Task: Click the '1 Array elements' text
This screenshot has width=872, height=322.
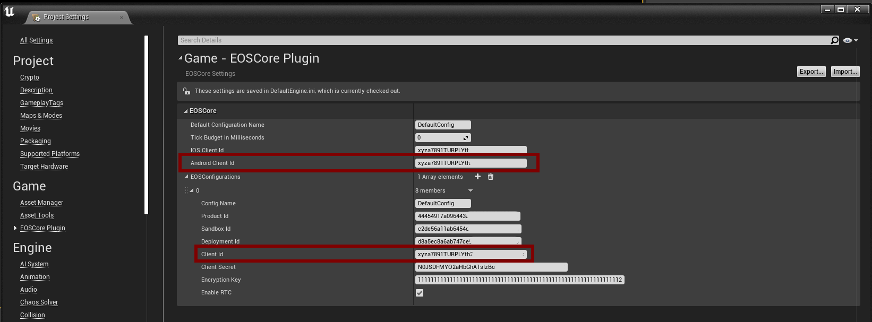Action: click(x=440, y=177)
